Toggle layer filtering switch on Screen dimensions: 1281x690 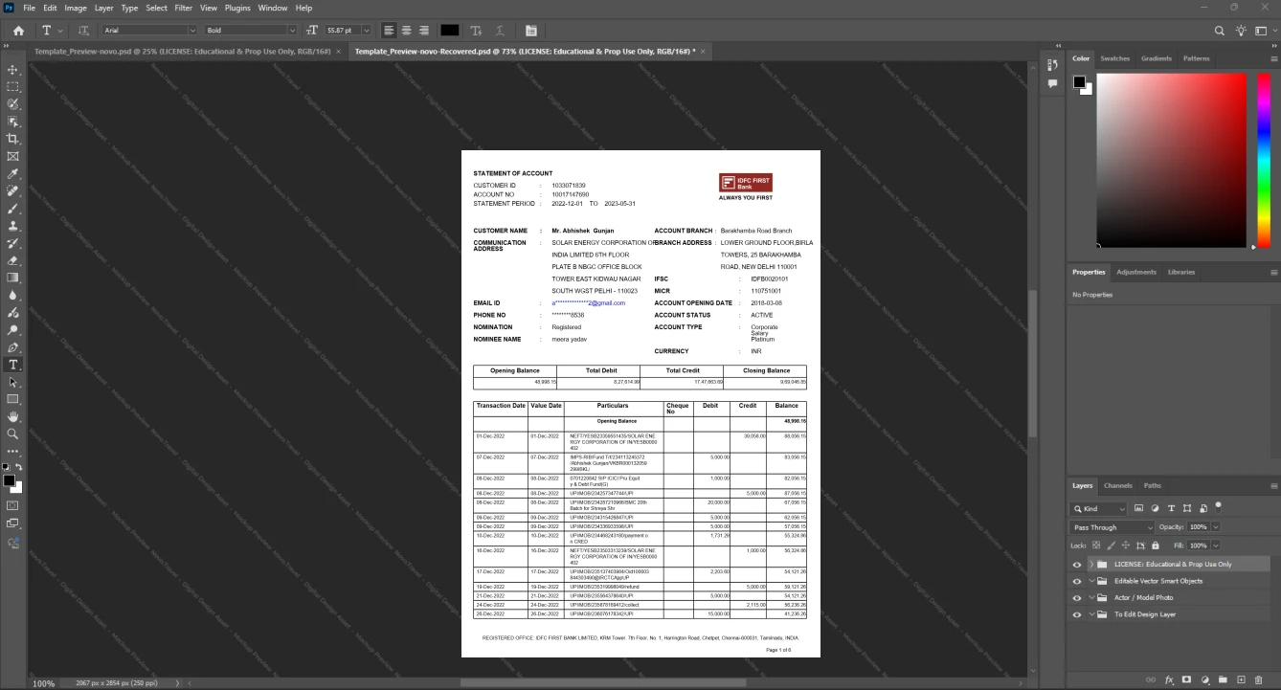1218,506
